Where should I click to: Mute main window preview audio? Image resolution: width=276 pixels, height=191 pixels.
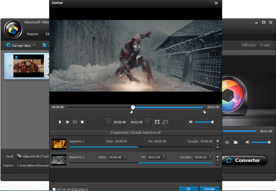tap(248, 142)
